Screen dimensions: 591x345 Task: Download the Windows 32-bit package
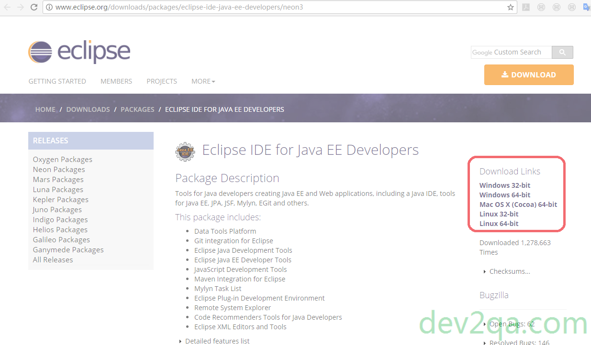[505, 185]
